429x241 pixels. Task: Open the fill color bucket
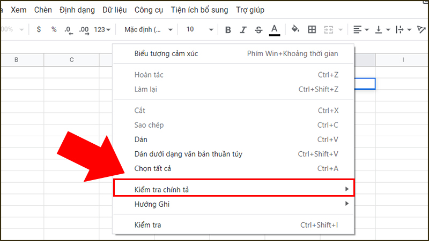click(x=295, y=29)
